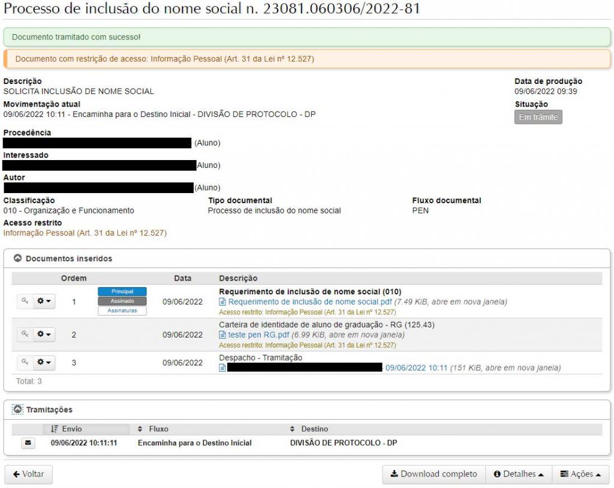Open Requerimento de inclusão de nome social.pdf
Screen dimensions: 614x488
tap(309, 302)
